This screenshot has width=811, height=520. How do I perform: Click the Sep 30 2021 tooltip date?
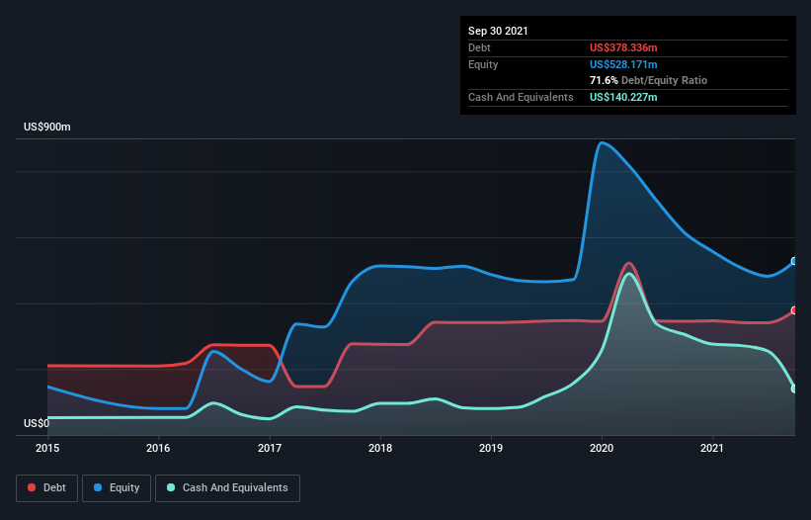[498, 31]
